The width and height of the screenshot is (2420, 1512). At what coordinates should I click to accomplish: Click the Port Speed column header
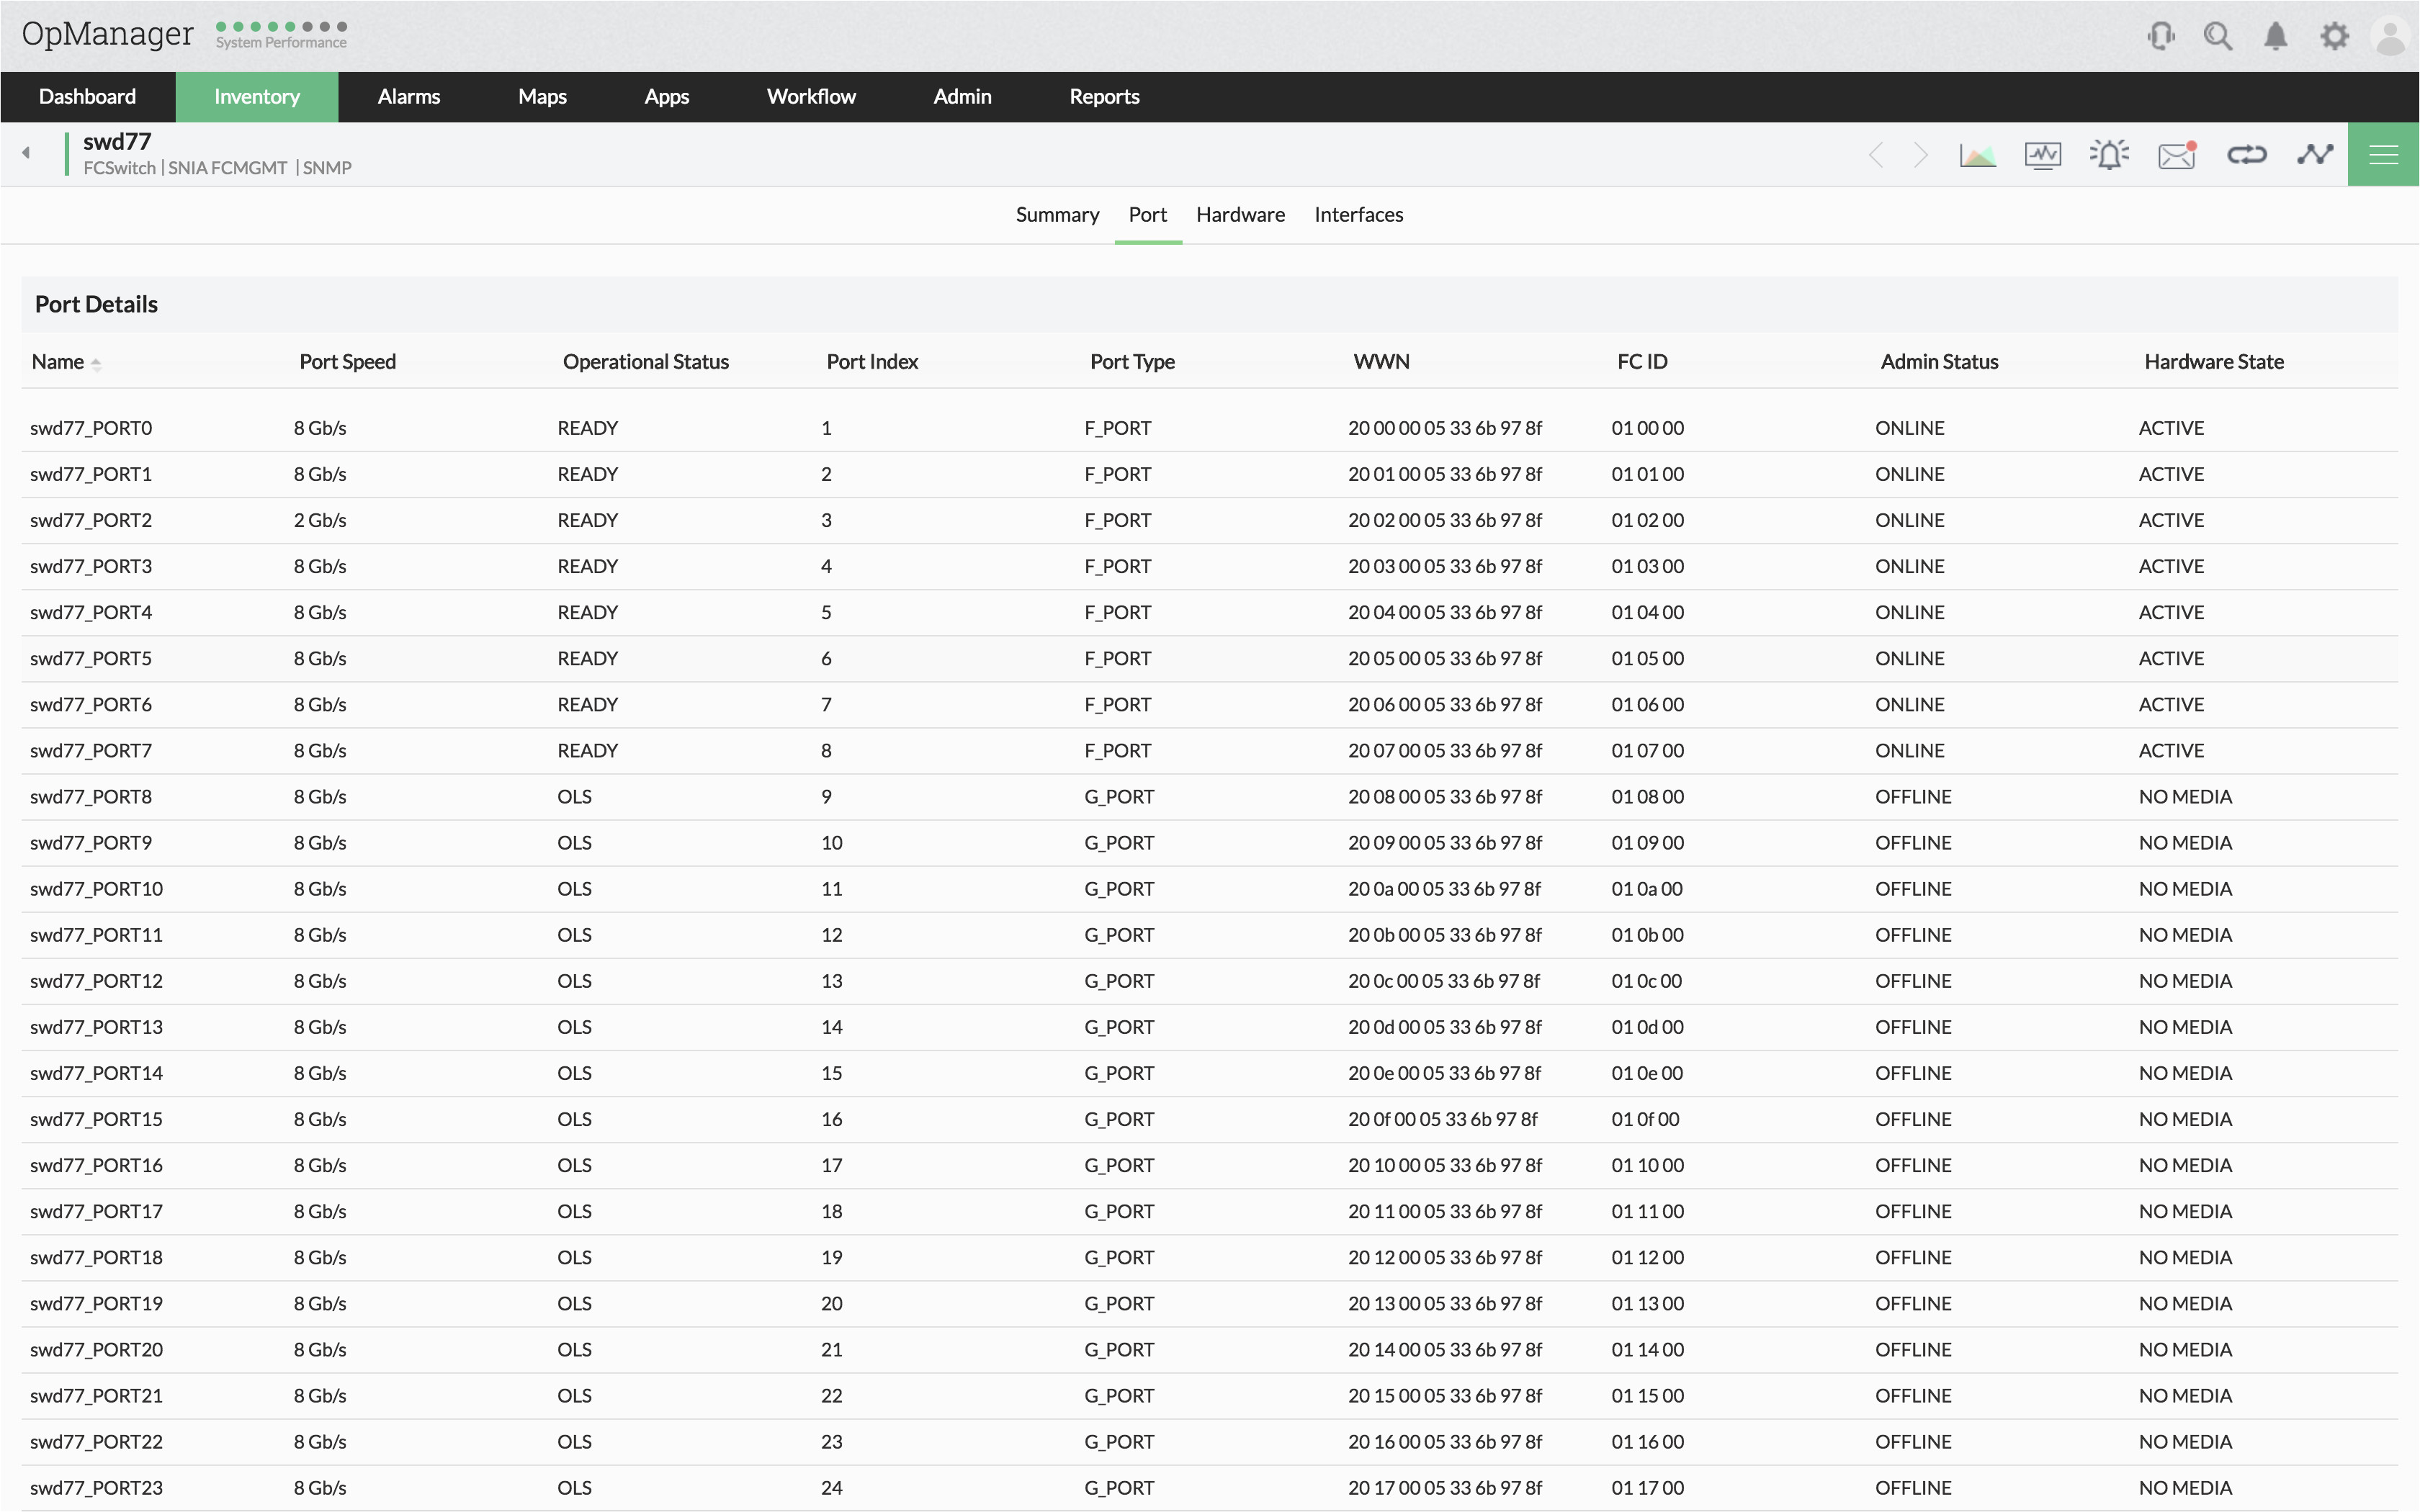pyautogui.click(x=347, y=362)
